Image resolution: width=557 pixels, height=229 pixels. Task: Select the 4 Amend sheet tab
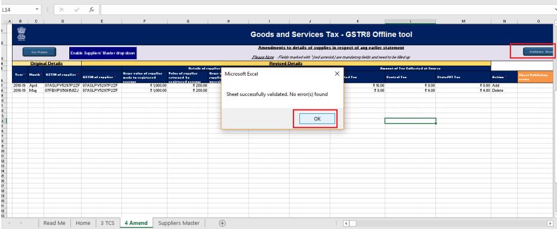pyautogui.click(x=136, y=223)
